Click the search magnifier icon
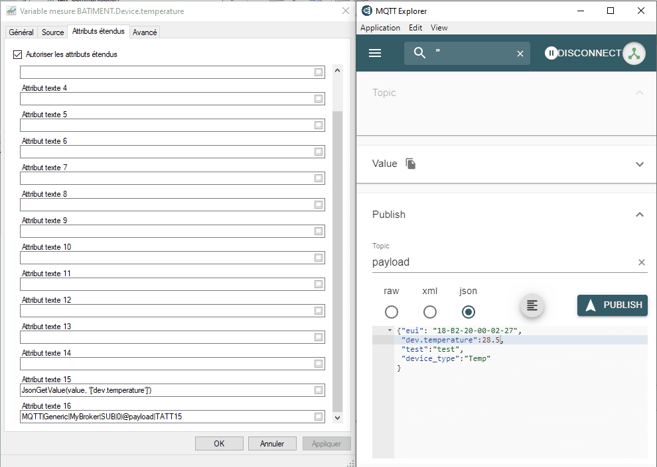Screen dimensions: 657x467 tap(419, 53)
